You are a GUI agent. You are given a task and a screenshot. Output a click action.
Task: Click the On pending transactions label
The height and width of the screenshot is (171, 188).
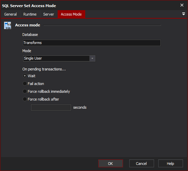(44, 69)
